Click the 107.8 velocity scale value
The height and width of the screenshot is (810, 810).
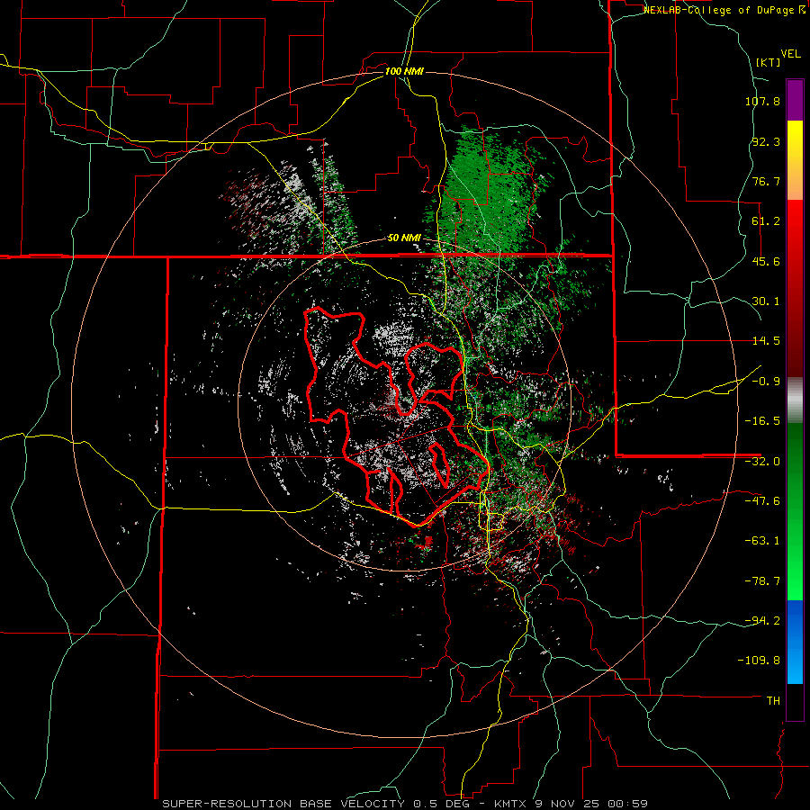tap(762, 101)
